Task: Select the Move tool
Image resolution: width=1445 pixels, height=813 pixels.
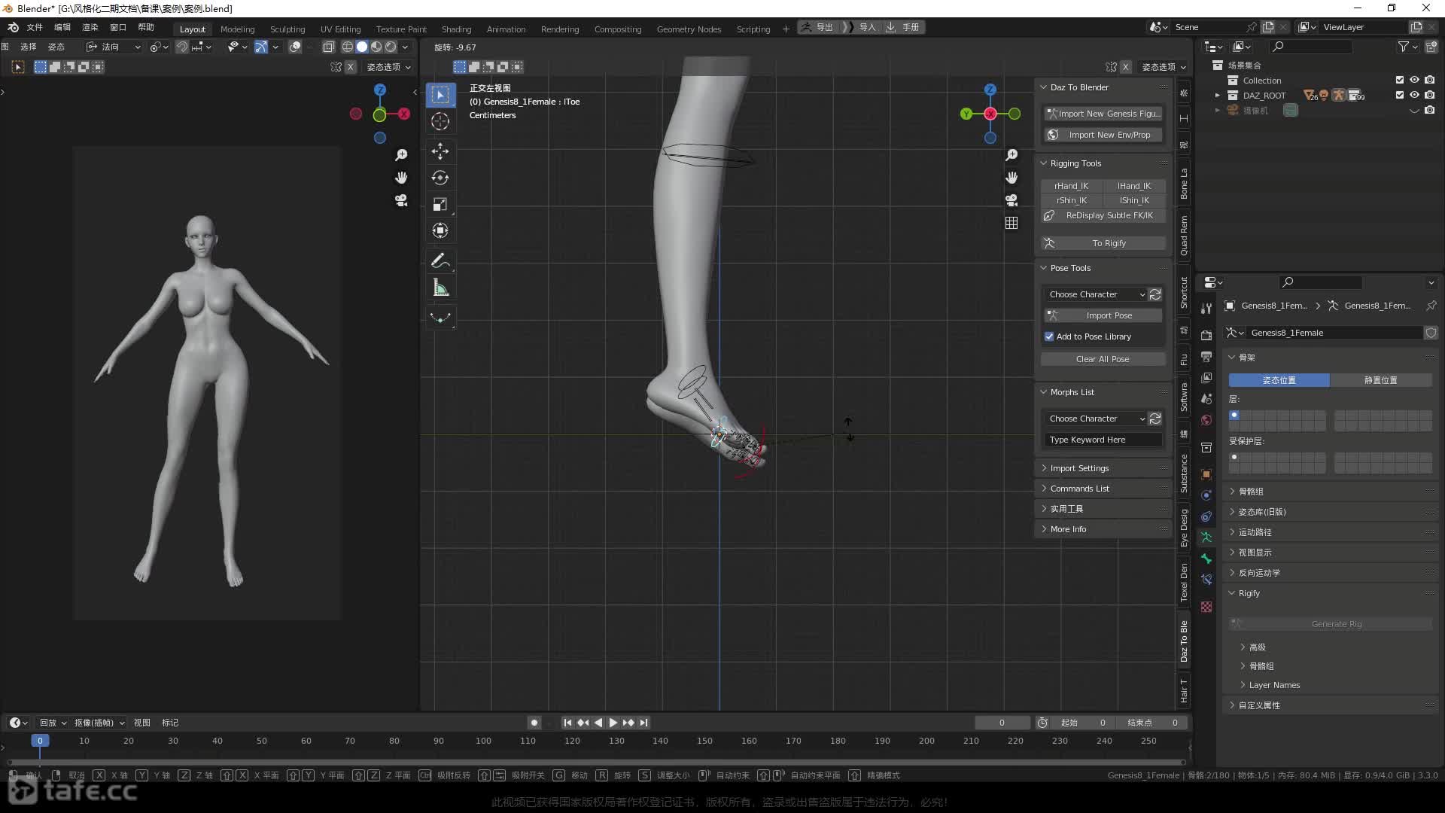Action: pyautogui.click(x=440, y=151)
